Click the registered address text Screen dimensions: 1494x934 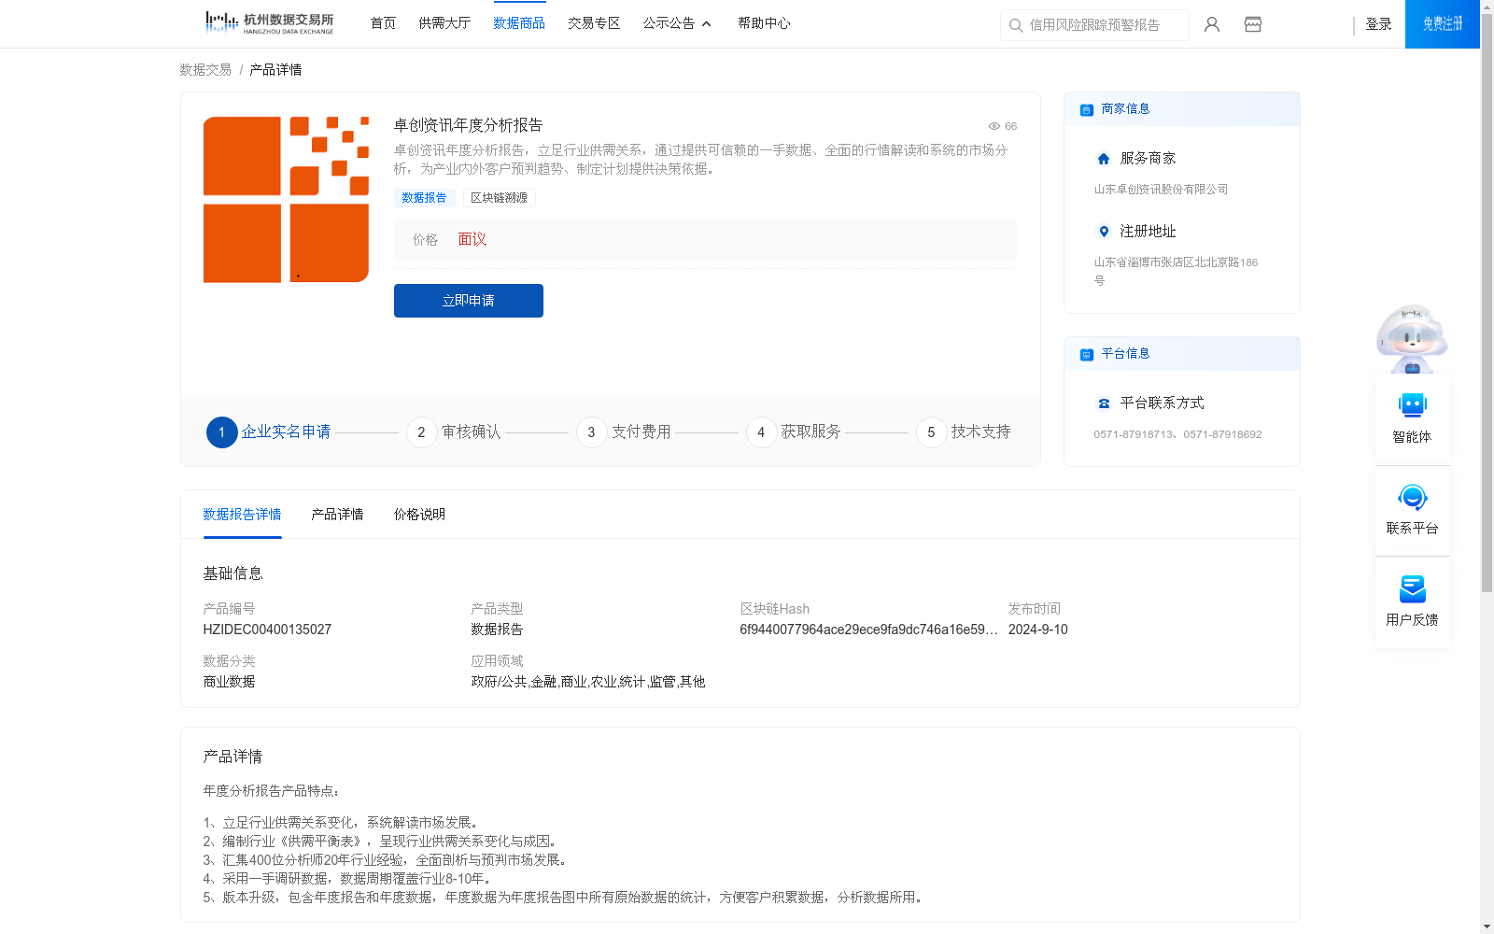pos(1177,272)
